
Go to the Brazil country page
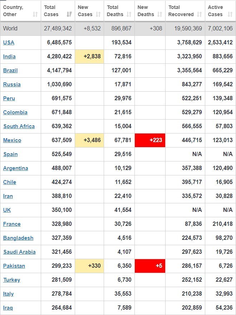(x=10, y=71)
